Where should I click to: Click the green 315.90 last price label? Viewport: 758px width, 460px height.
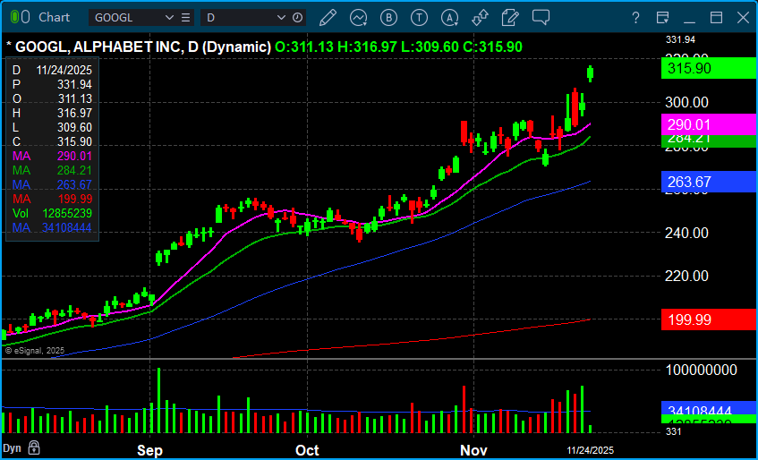708,68
